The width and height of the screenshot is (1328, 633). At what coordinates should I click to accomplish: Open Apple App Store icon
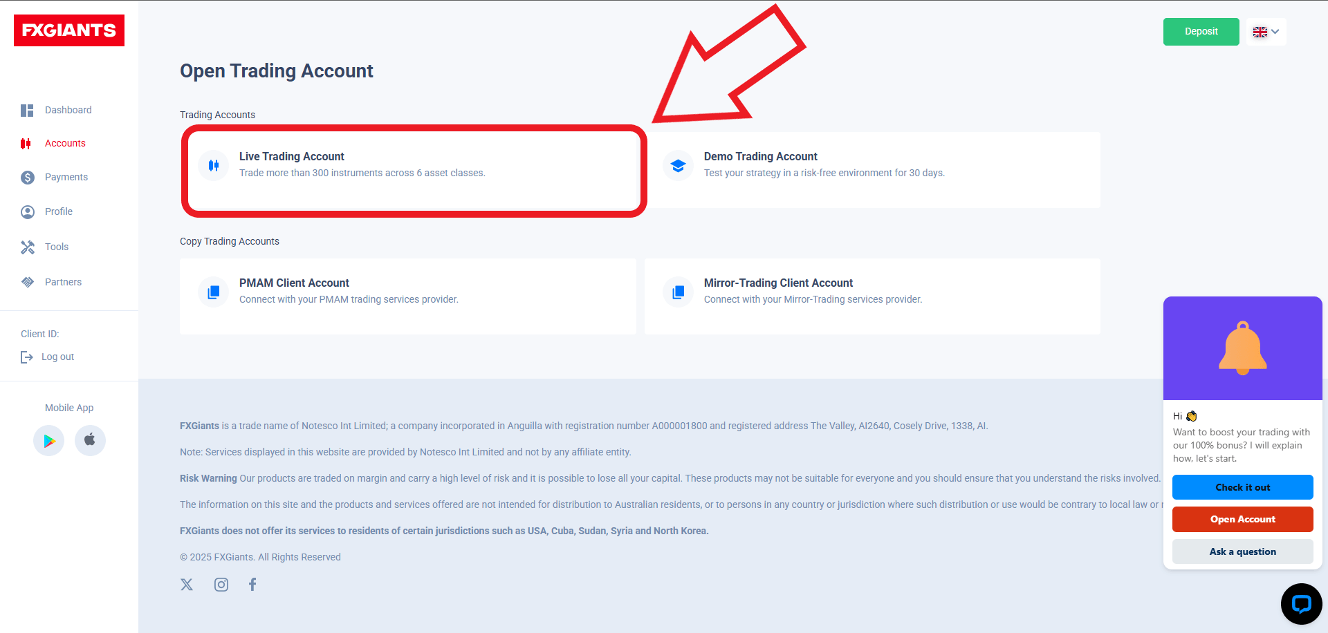[x=90, y=440]
